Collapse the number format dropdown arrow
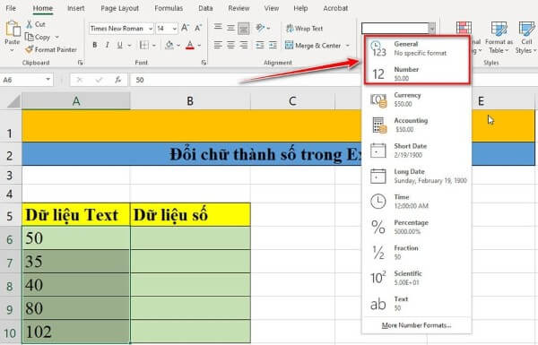Screen dimensions: 538x345 432,29
